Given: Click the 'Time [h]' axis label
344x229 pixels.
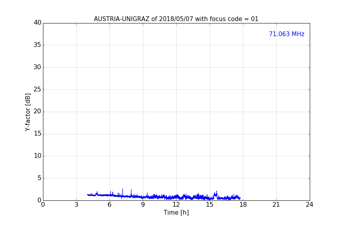Looking at the screenshot, I should [x=176, y=212].
